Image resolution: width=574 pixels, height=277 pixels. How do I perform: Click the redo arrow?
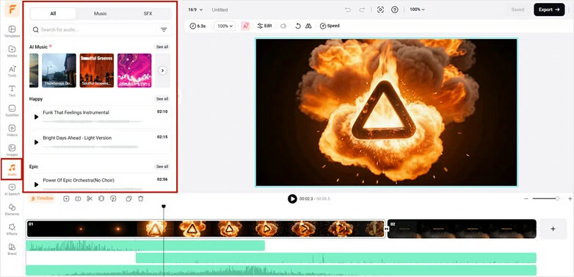[362, 10]
